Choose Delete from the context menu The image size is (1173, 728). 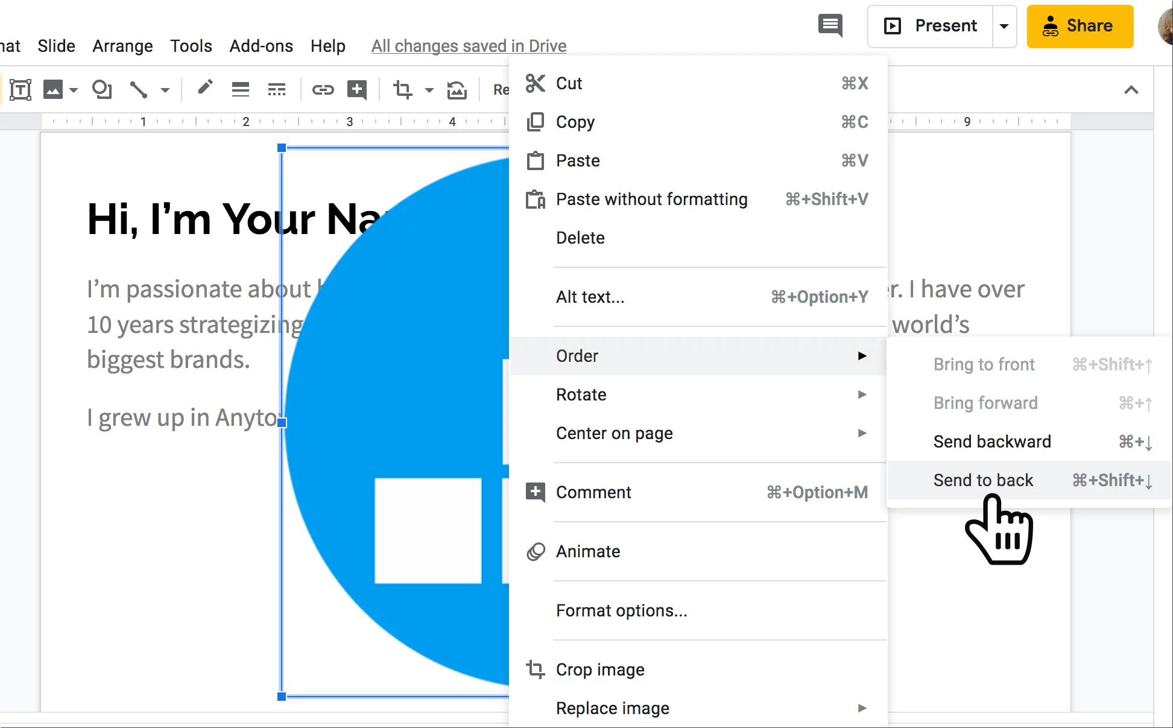point(698,238)
